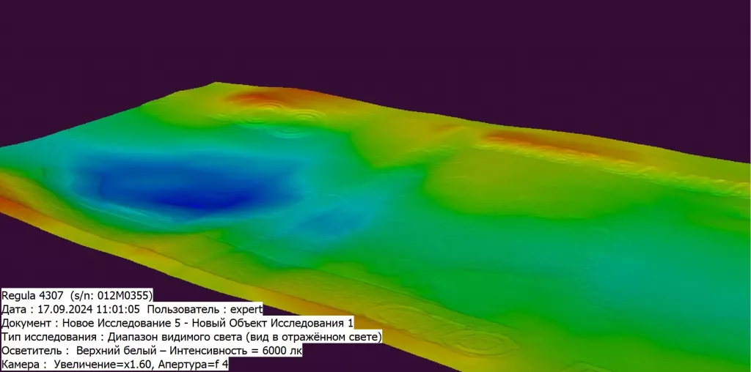Click the 'Regula 4307 (s/n: 012M0355)' text line

click(77, 295)
